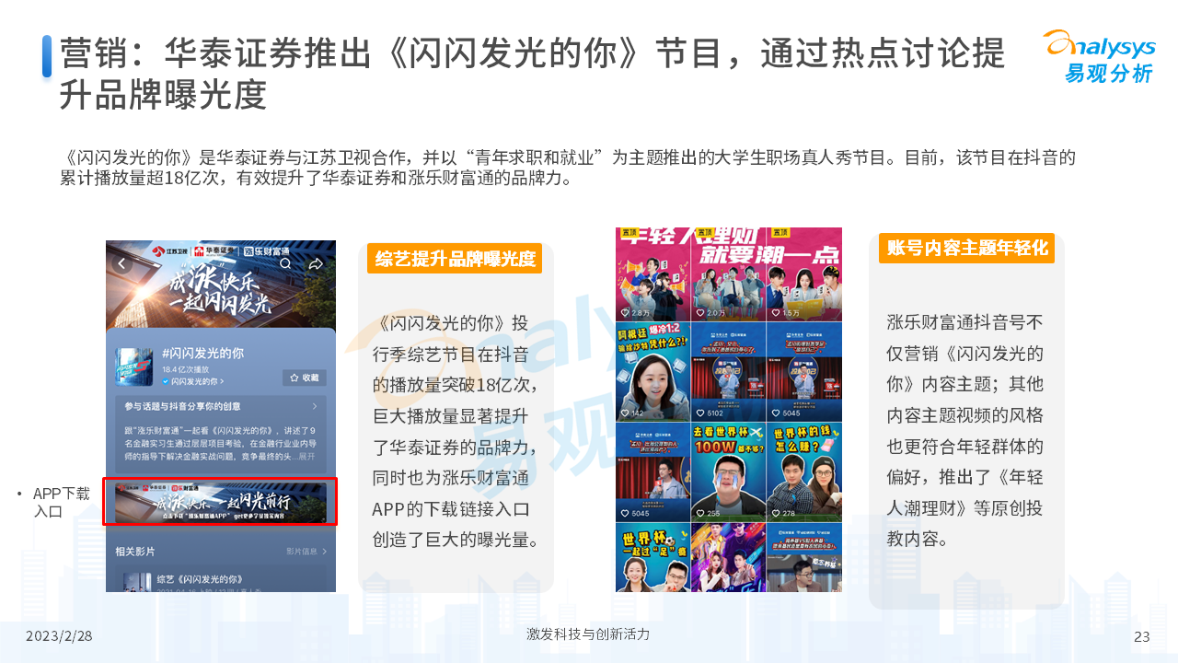Open the stage-talk video with 5102 likes
The width and height of the screenshot is (1178, 663).
728,372
